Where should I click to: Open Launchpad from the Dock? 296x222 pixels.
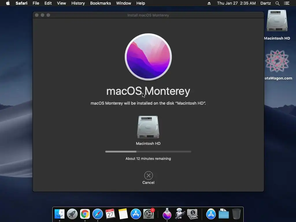point(72,214)
